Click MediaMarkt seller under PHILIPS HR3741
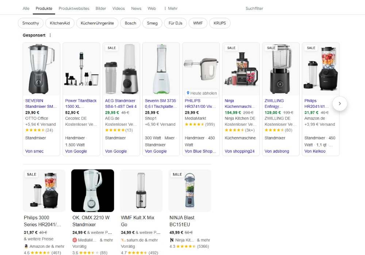This screenshot has height=255, width=365. (196, 118)
